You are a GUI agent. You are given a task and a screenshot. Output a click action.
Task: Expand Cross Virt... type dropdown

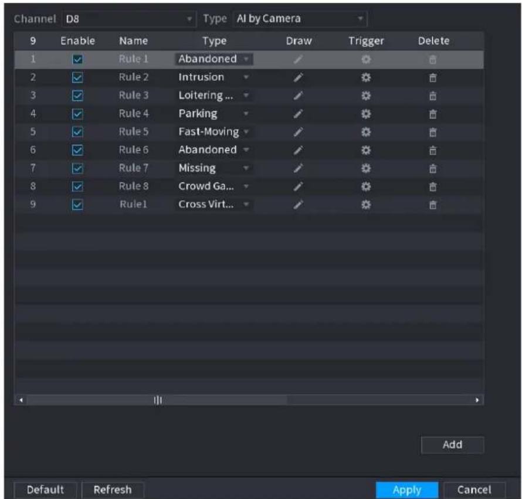[214, 205]
